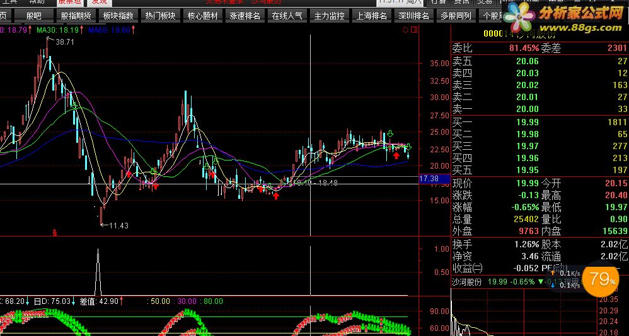Select 核心题材 core themes
The height and width of the screenshot is (336, 629).
coord(202,16)
